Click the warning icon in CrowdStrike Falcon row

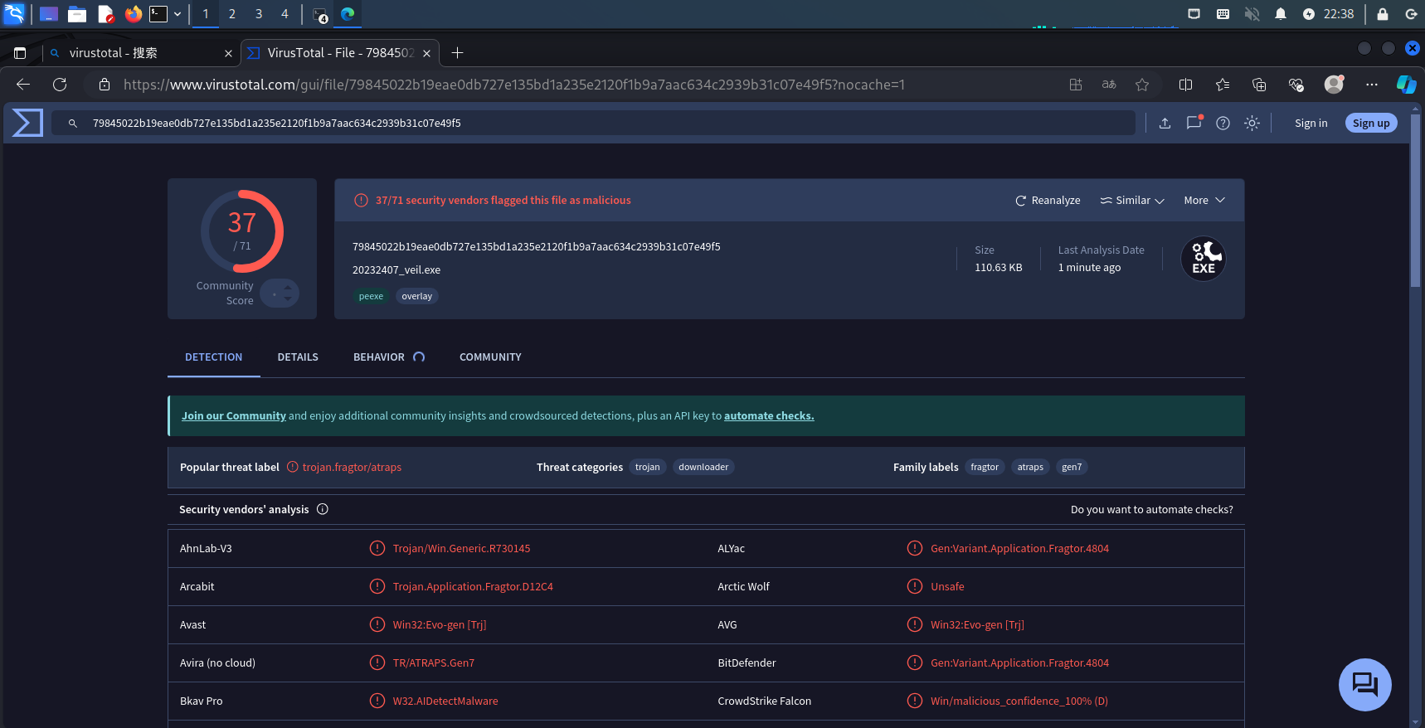pos(915,701)
